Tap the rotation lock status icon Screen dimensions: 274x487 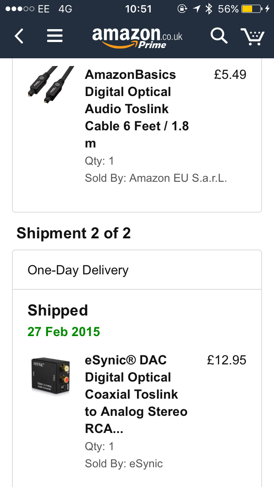182,9
